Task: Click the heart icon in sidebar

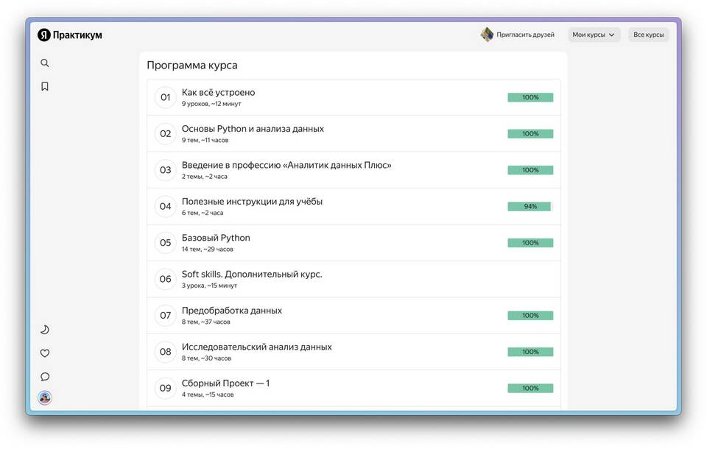Action: click(45, 353)
